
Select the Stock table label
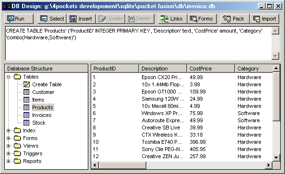tap(39, 123)
